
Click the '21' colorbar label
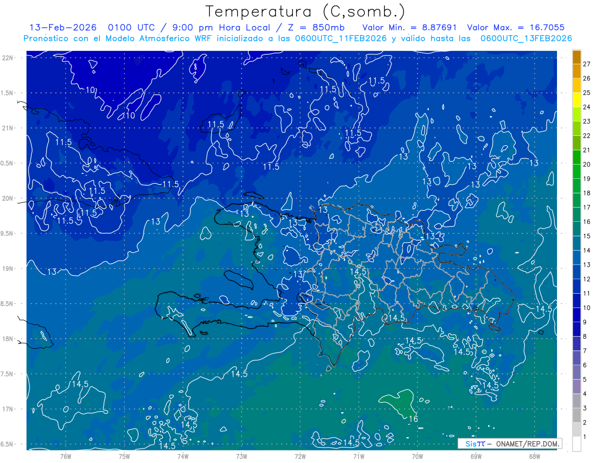(x=586, y=150)
